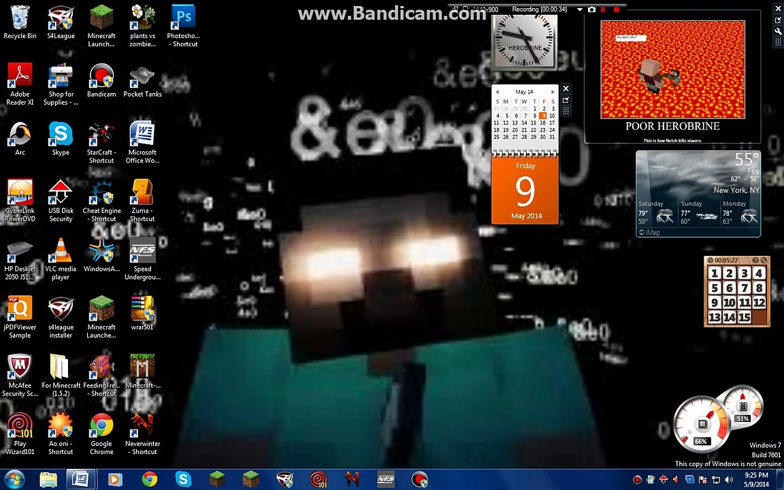Launch the S4League desktop shortcut
The height and width of the screenshot is (490, 784).
coord(61,22)
